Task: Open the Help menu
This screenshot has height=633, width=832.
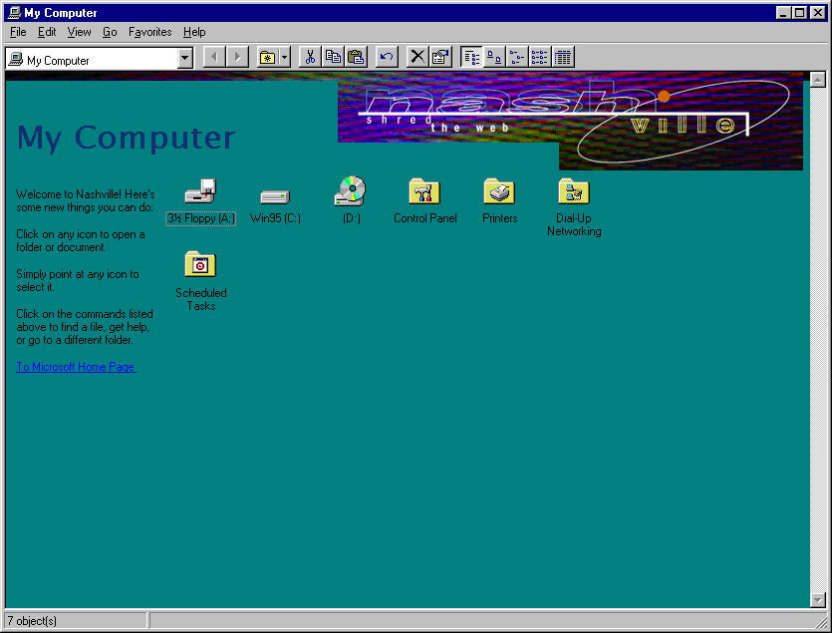Action: 194,32
